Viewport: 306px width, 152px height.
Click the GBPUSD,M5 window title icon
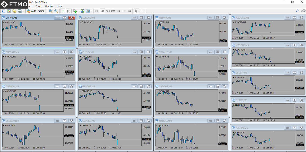(80, 121)
